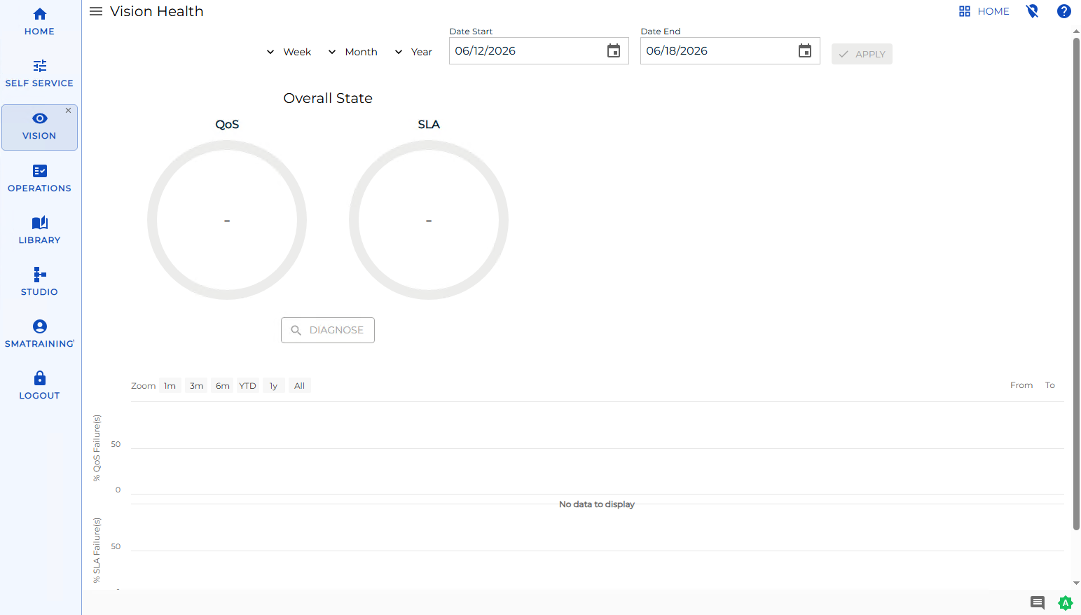This screenshot has width=1081, height=615.
Task: Click the crossed location pin icon
Action: click(x=1032, y=11)
